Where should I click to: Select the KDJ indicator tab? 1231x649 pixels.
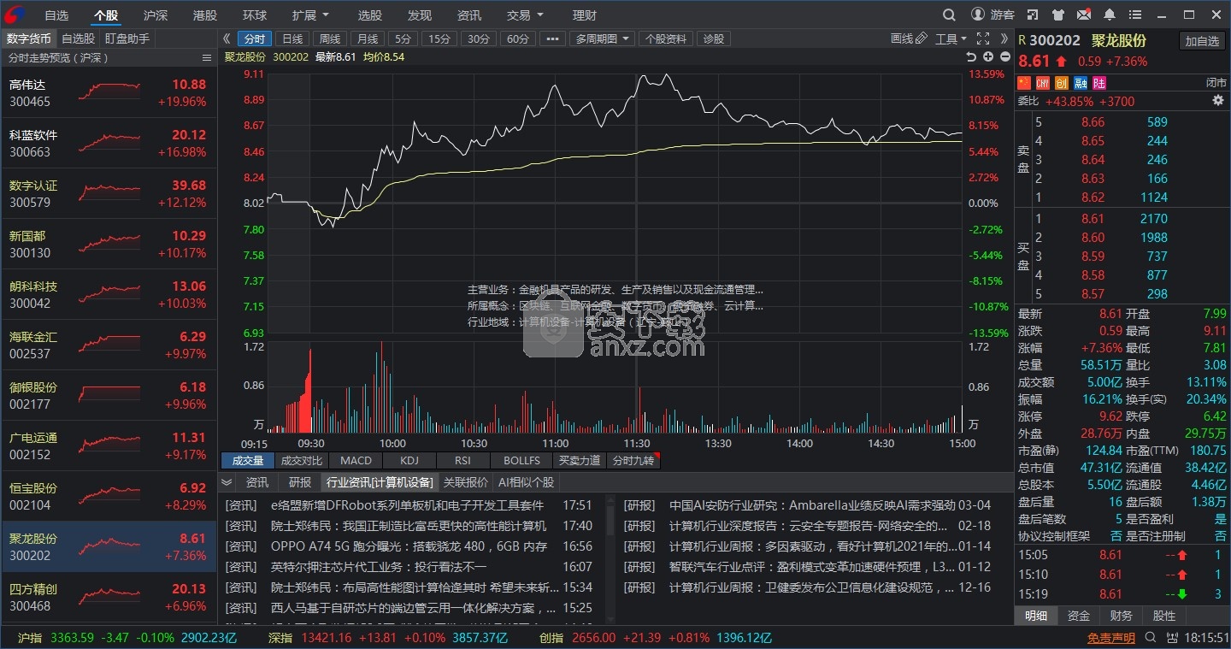(x=409, y=461)
